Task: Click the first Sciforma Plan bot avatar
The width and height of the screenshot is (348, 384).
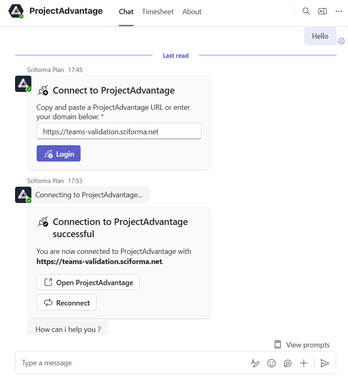Action: (x=23, y=83)
